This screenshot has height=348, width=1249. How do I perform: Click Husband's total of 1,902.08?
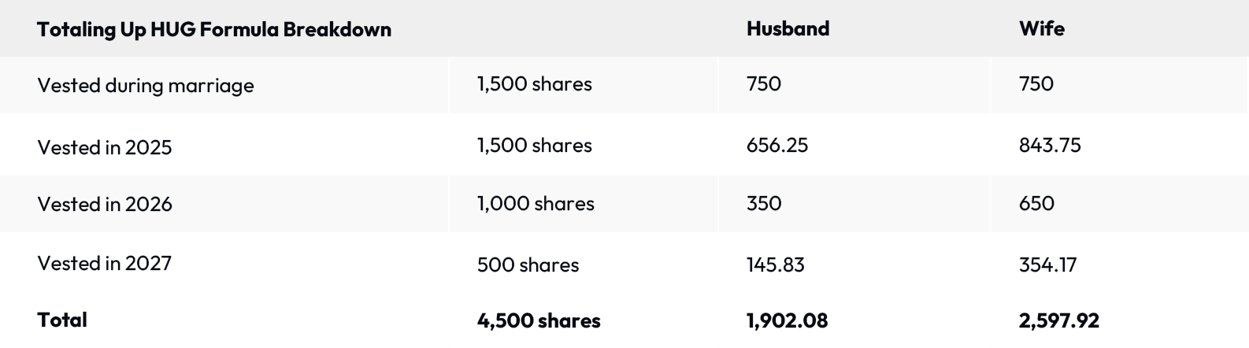click(787, 320)
